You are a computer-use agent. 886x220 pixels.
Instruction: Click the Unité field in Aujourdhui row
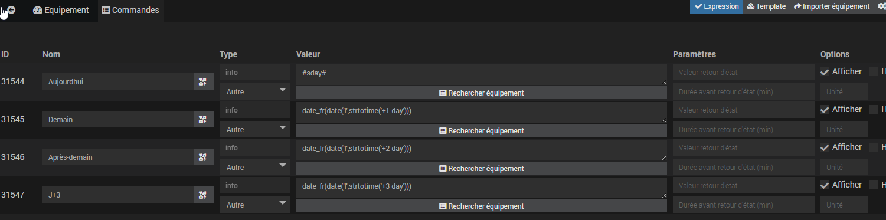[x=844, y=91]
